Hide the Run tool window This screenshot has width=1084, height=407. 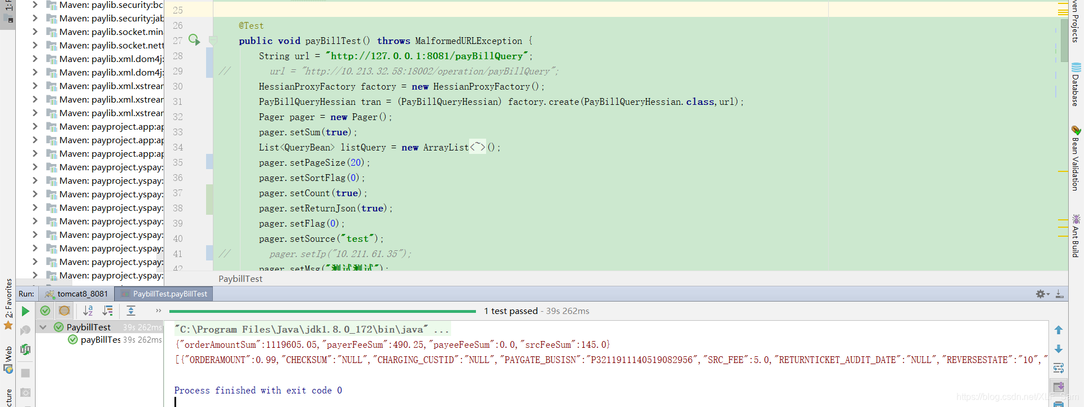(1060, 294)
